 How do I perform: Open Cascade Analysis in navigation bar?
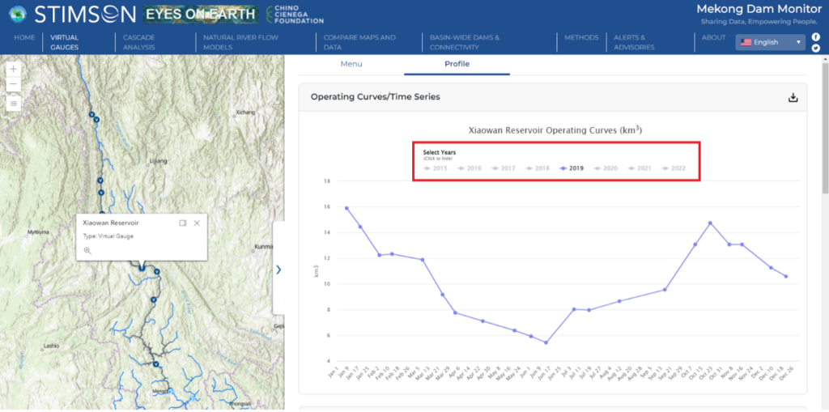coord(139,42)
